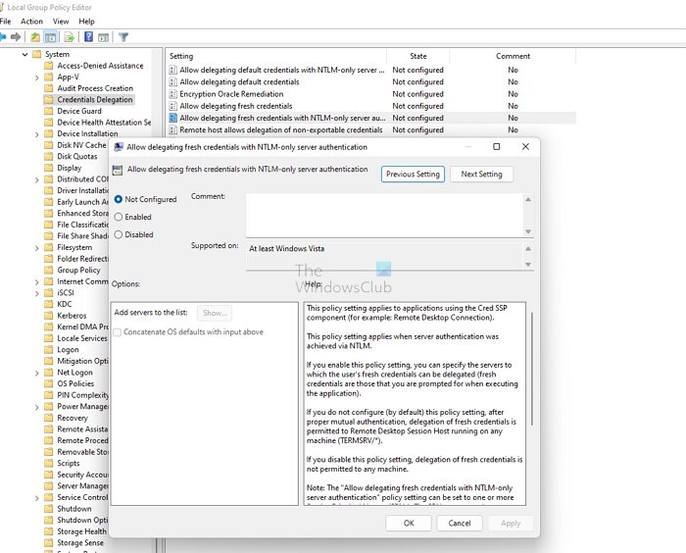Click the OK button

(x=409, y=524)
